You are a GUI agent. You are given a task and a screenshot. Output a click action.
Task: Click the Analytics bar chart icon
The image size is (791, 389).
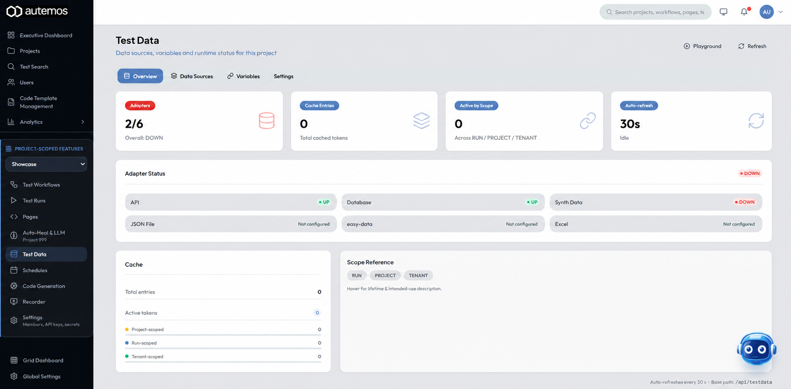(x=11, y=122)
